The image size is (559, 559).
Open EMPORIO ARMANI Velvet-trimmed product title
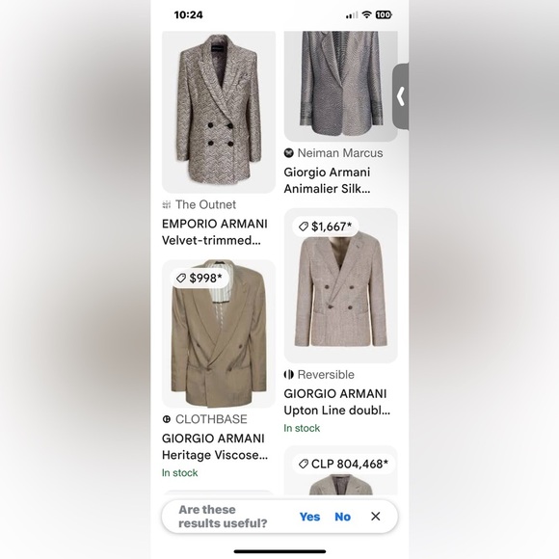(x=215, y=232)
